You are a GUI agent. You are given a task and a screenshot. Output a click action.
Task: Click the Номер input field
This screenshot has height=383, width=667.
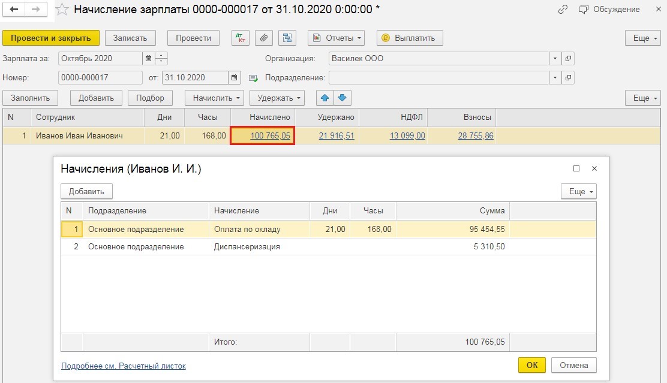[100, 78]
